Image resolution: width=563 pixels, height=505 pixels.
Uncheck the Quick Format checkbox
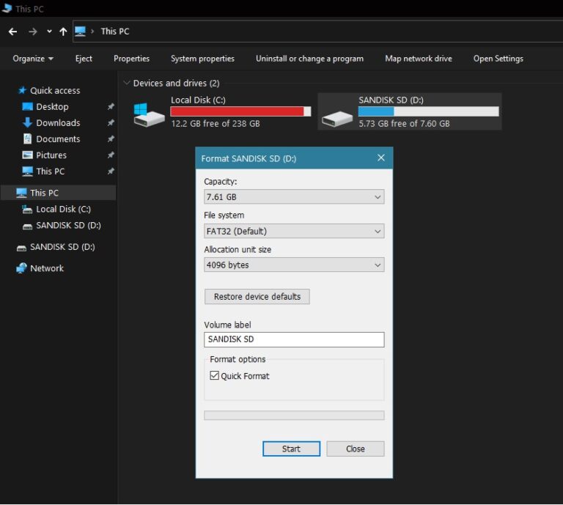215,376
